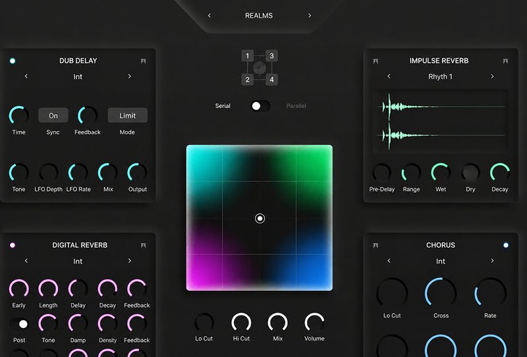Click the XY pad center cursor
The width and height of the screenshot is (527, 357).
click(x=260, y=219)
